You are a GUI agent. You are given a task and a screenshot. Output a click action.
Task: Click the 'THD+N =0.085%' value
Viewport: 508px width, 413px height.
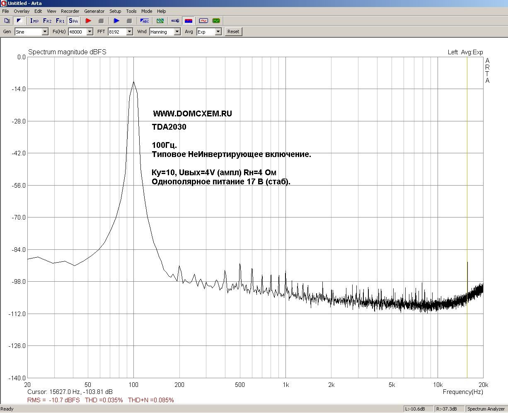click(151, 400)
